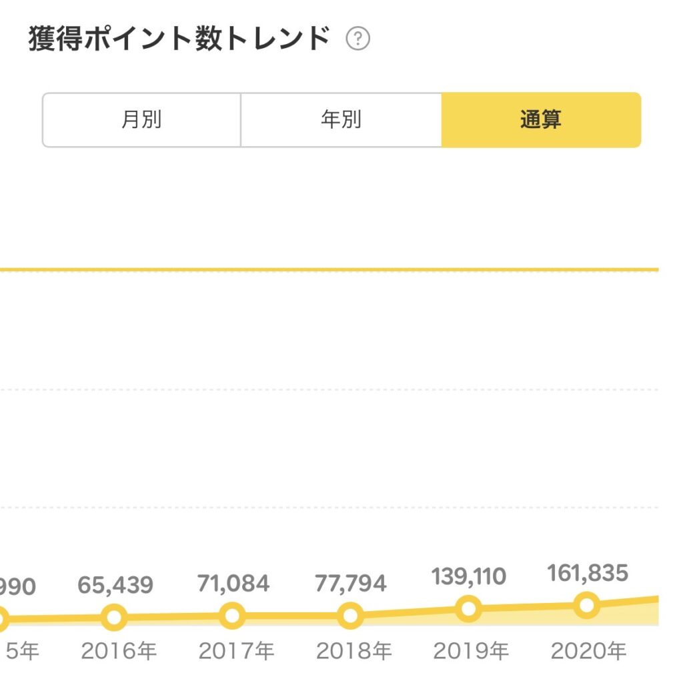This screenshot has height=683, width=683.
Task: Click the 2018年 axis label
Action: pos(354,651)
